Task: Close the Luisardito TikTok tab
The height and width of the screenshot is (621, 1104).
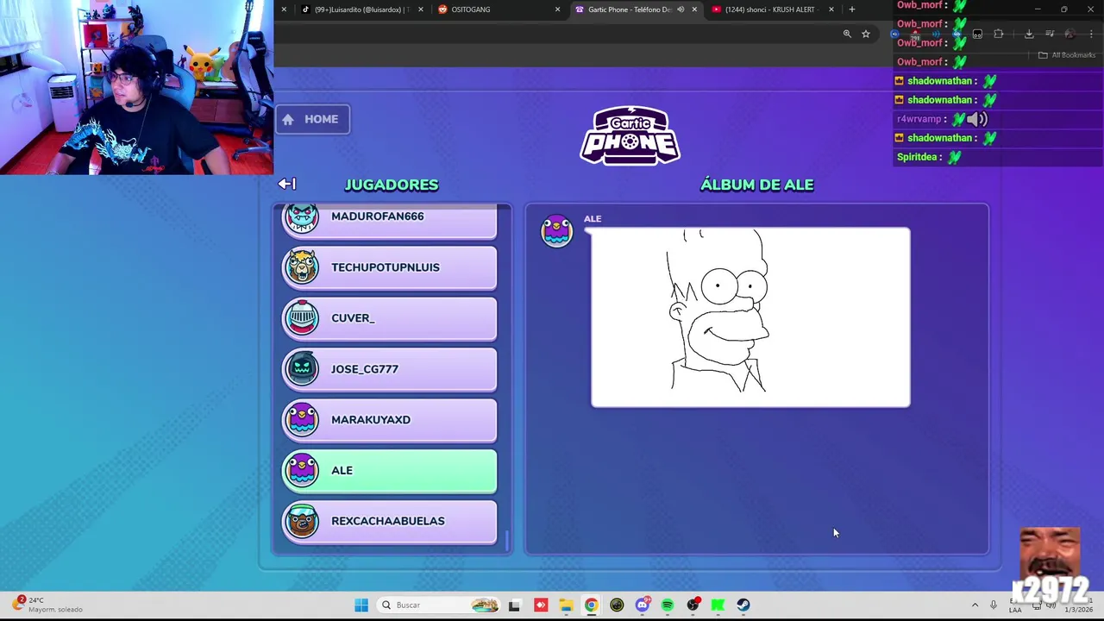Action: point(421,9)
